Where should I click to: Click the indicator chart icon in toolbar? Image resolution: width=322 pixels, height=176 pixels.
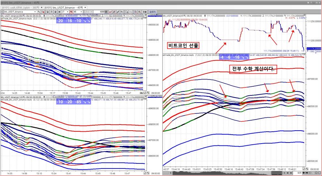tap(114, 12)
